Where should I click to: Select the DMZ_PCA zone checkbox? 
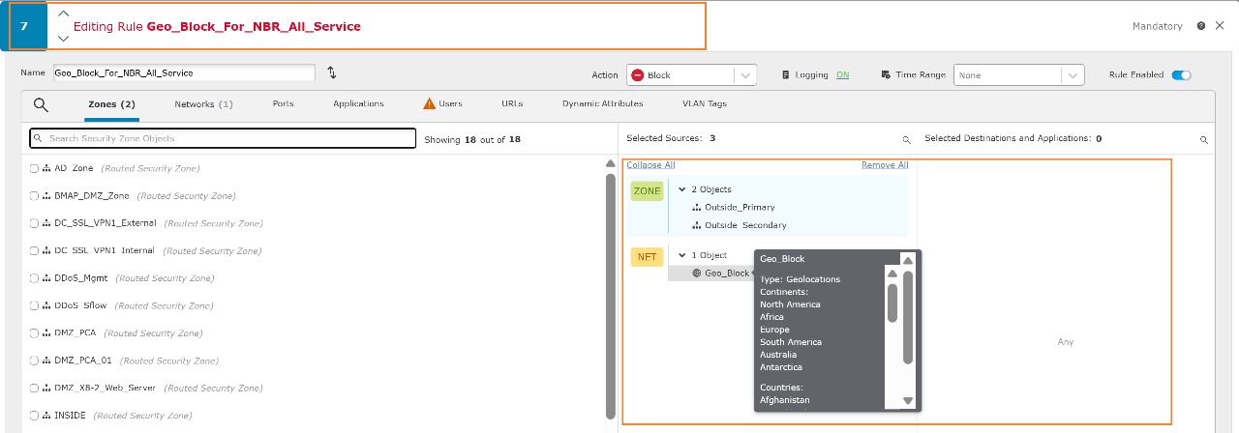point(34,333)
